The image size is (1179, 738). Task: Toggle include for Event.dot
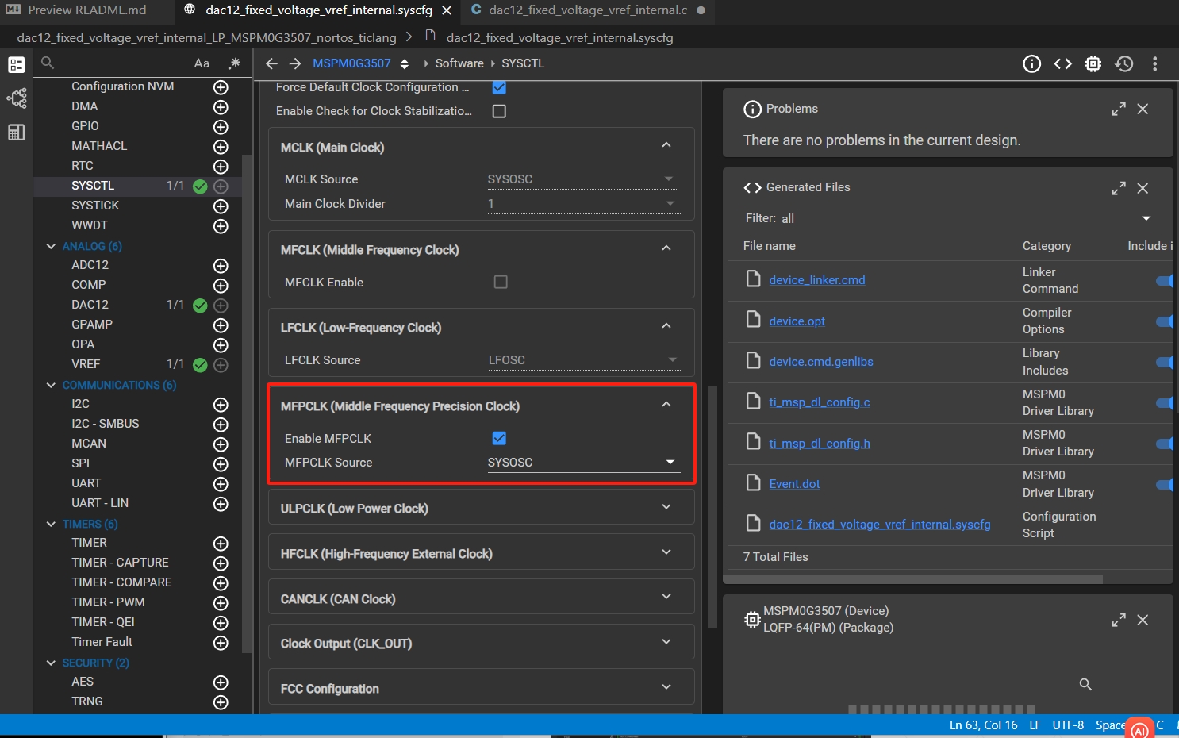click(1165, 484)
